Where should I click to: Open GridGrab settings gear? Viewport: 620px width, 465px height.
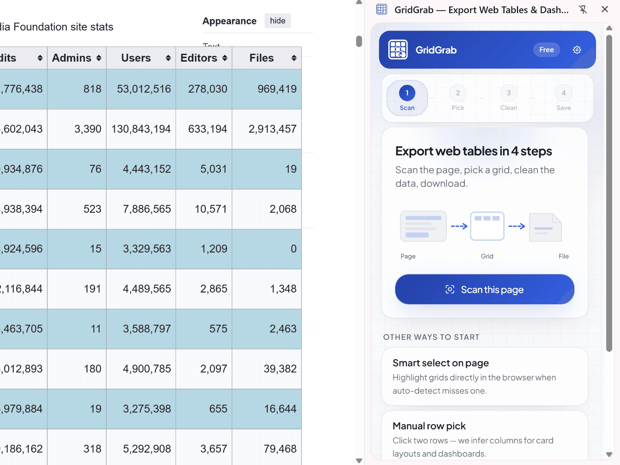click(577, 50)
